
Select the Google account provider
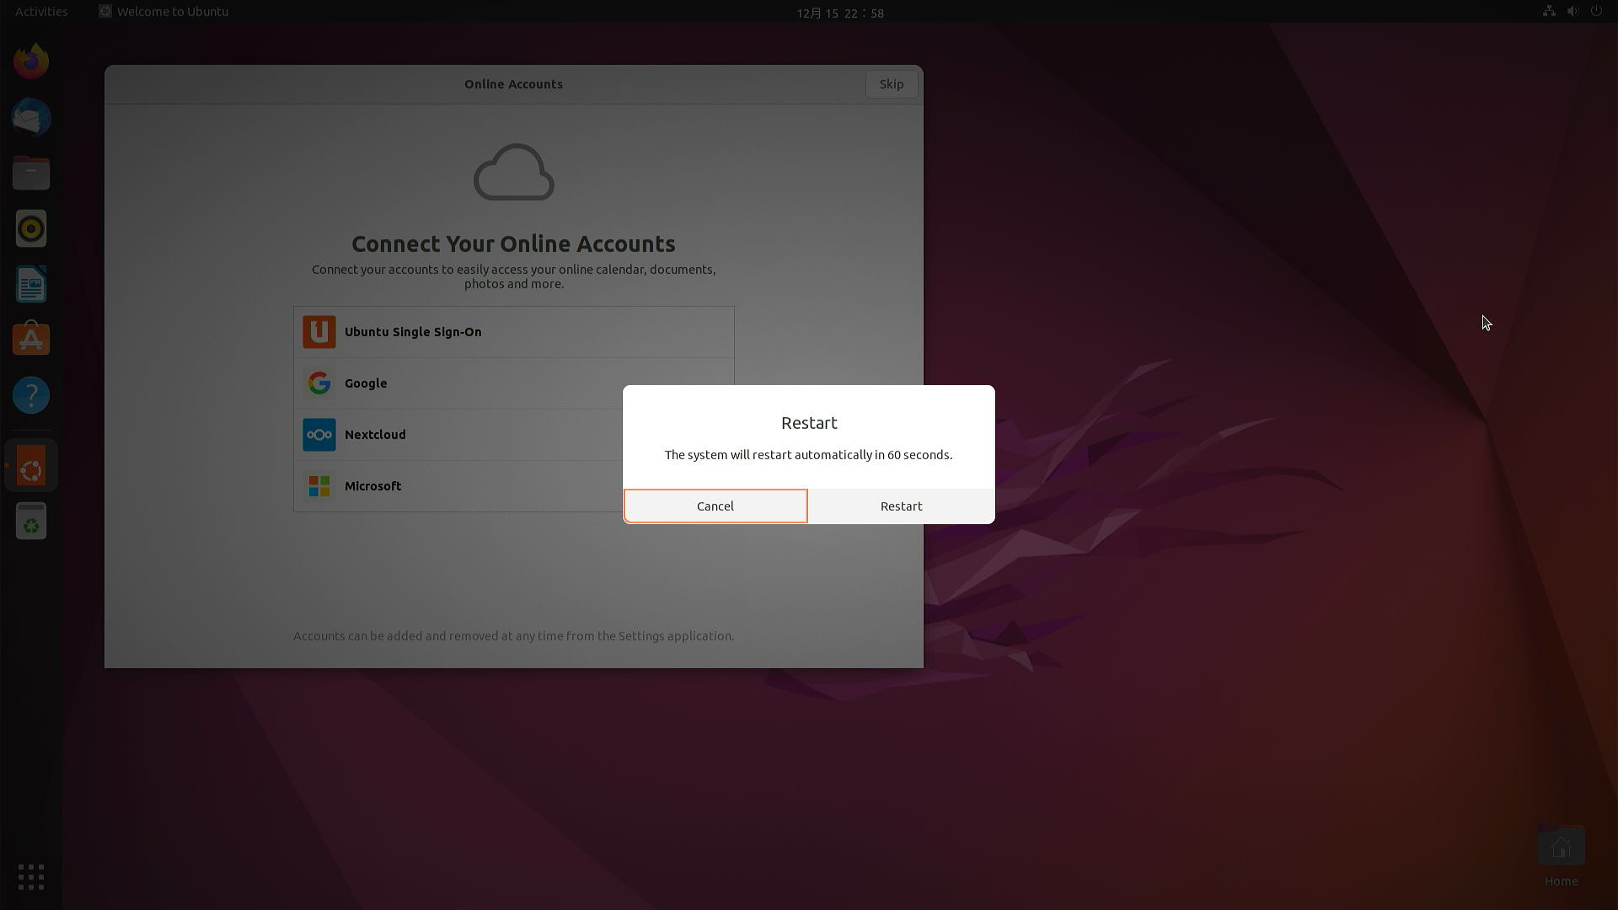pyautogui.click(x=513, y=383)
